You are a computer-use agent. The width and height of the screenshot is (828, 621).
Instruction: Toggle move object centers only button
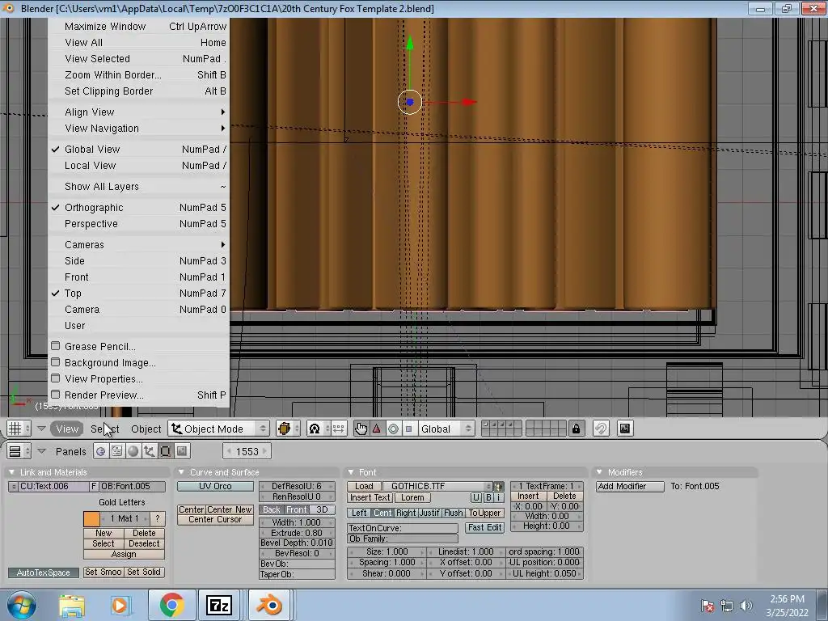click(x=339, y=429)
